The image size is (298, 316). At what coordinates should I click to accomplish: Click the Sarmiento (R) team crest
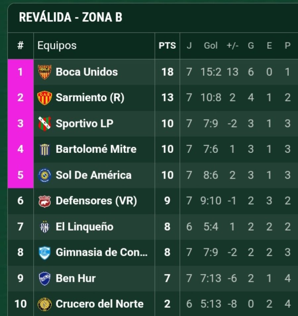click(x=44, y=98)
